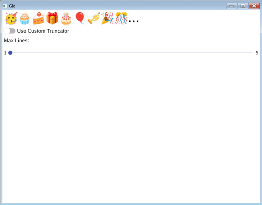The height and width of the screenshot is (205, 262).
Task: Click the strawberry shortcake slice emoji
Action: point(38,19)
